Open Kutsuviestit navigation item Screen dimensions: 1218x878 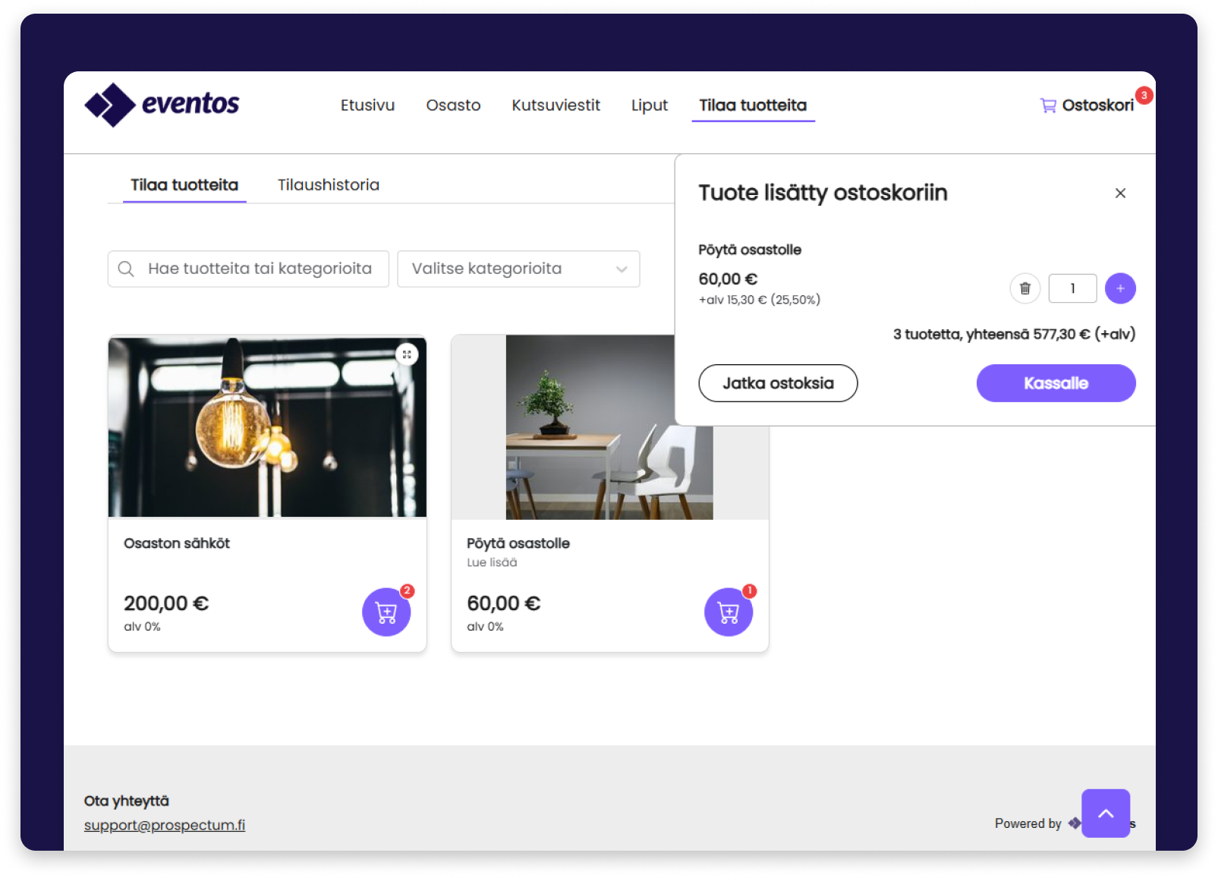(555, 105)
